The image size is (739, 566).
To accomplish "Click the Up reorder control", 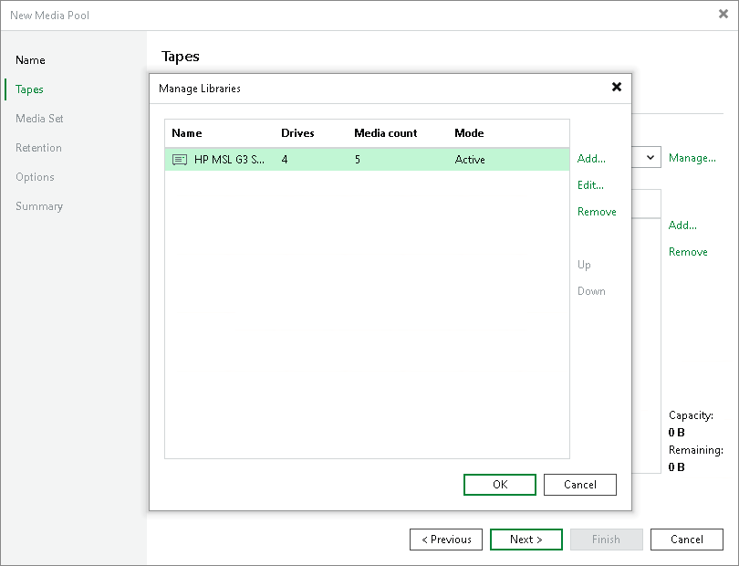I will click(x=583, y=265).
